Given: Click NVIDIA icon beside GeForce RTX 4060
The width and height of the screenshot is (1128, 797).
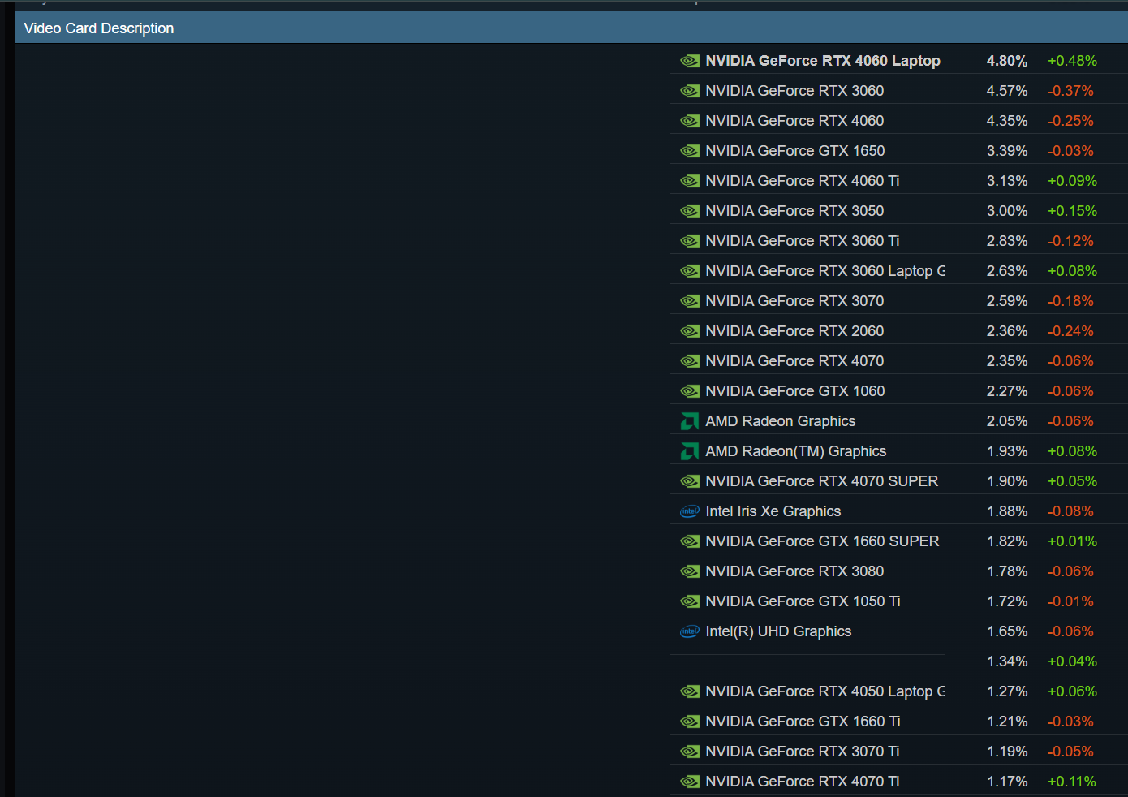Looking at the screenshot, I should point(690,121).
